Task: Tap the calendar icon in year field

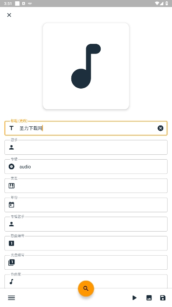Action: (11, 205)
